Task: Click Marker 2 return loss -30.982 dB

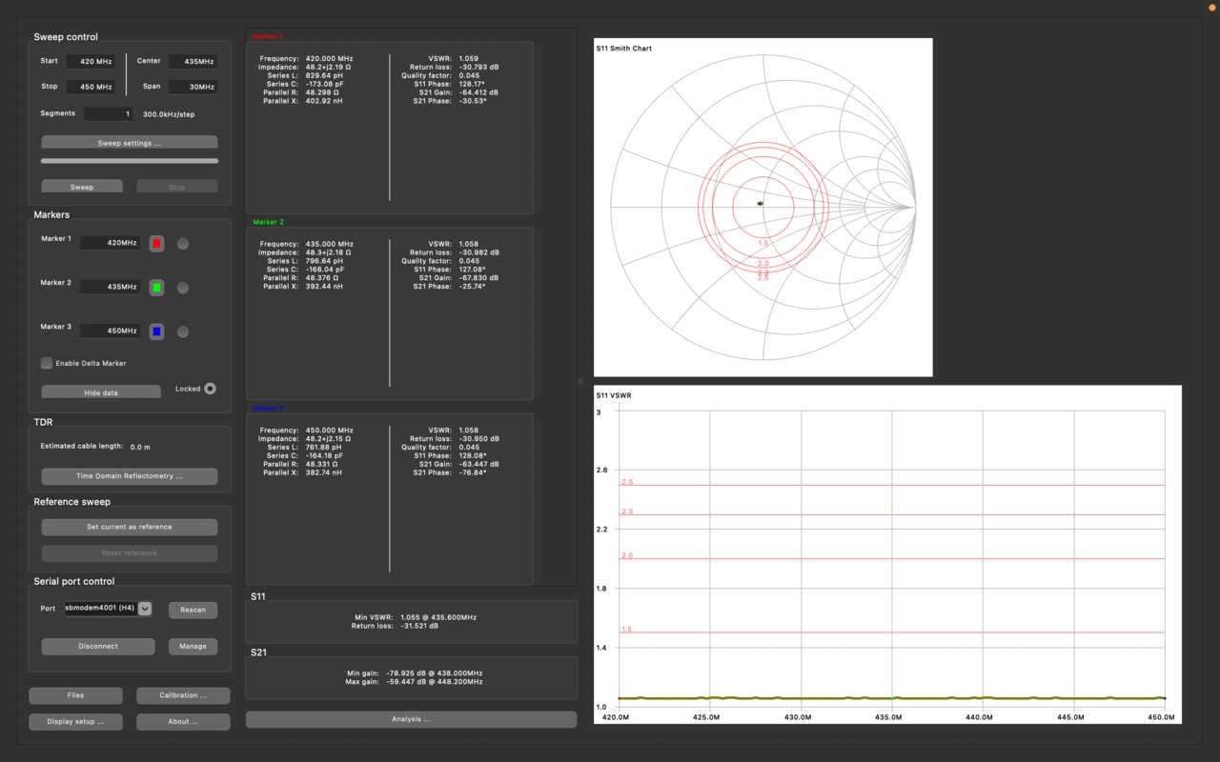Action: [478, 252]
